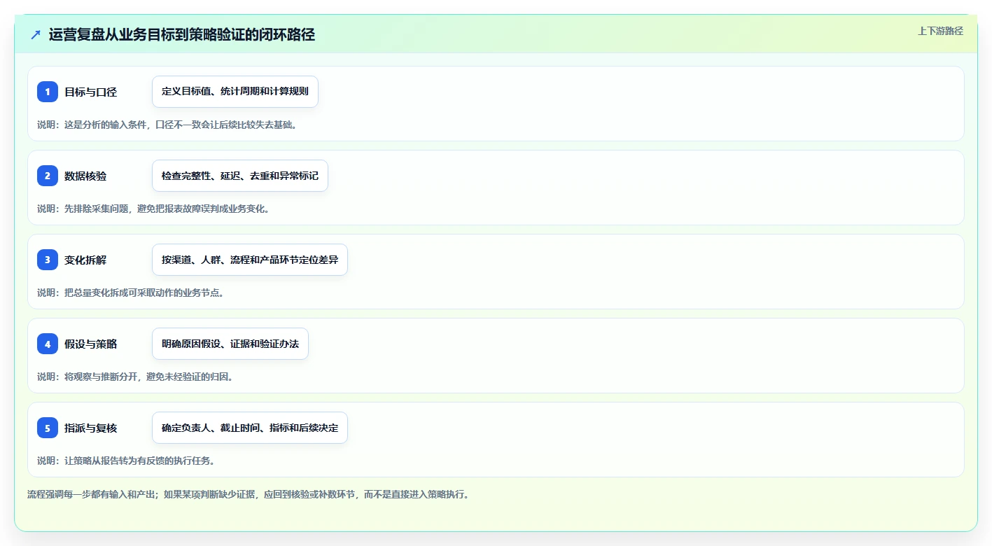Screen dimensions: 992x546
Task: Click the 确定负责人、截止时间、指标和后续决定 chip
Action: (x=250, y=428)
